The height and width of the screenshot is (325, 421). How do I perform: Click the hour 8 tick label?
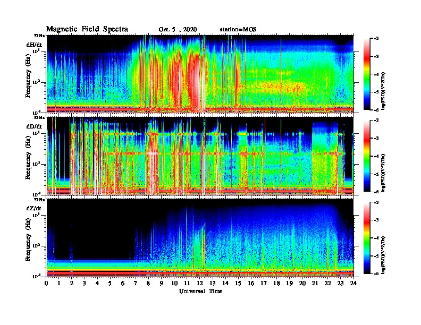click(x=148, y=283)
